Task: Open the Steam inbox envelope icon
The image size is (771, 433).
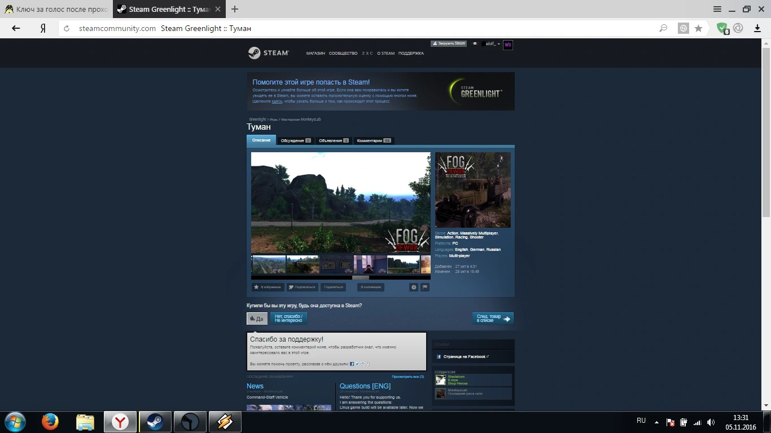Action: point(475,43)
